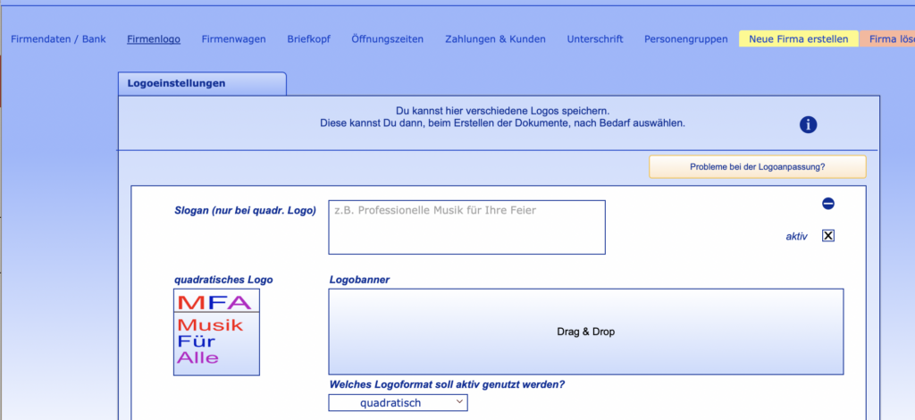Switch to Öffnungszeiten tab
Image resolution: width=915 pixels, height=420 pixels.
[x=388, y=39]
